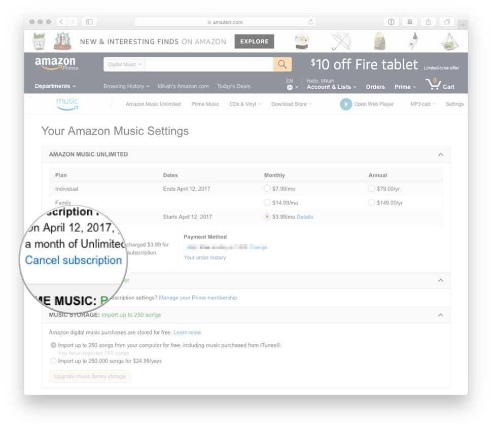
Task: Click the search magnifier icon
Action: pyautogui.click(x=282, y=64)
